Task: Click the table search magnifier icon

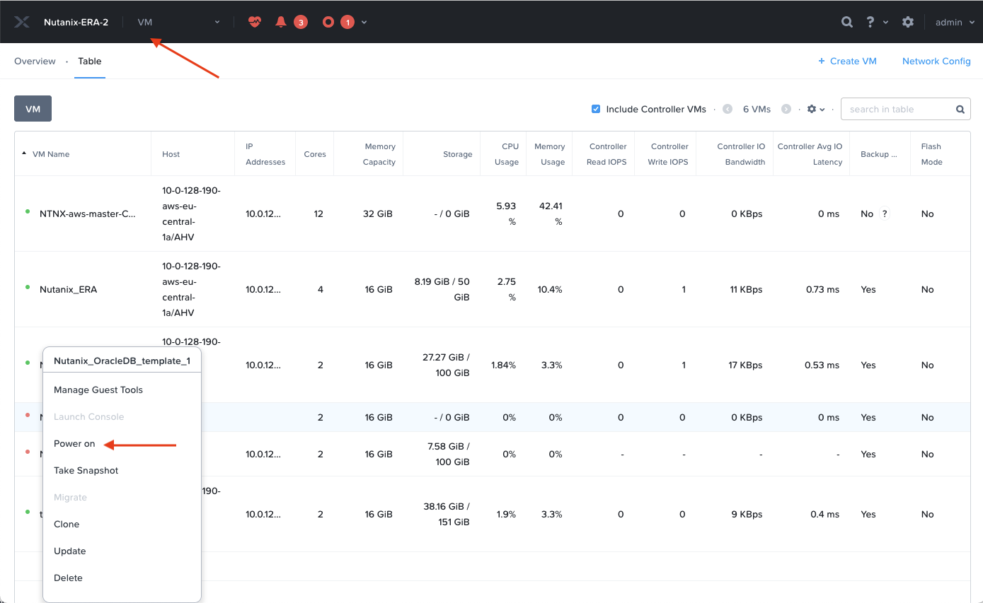Action: 960,110
